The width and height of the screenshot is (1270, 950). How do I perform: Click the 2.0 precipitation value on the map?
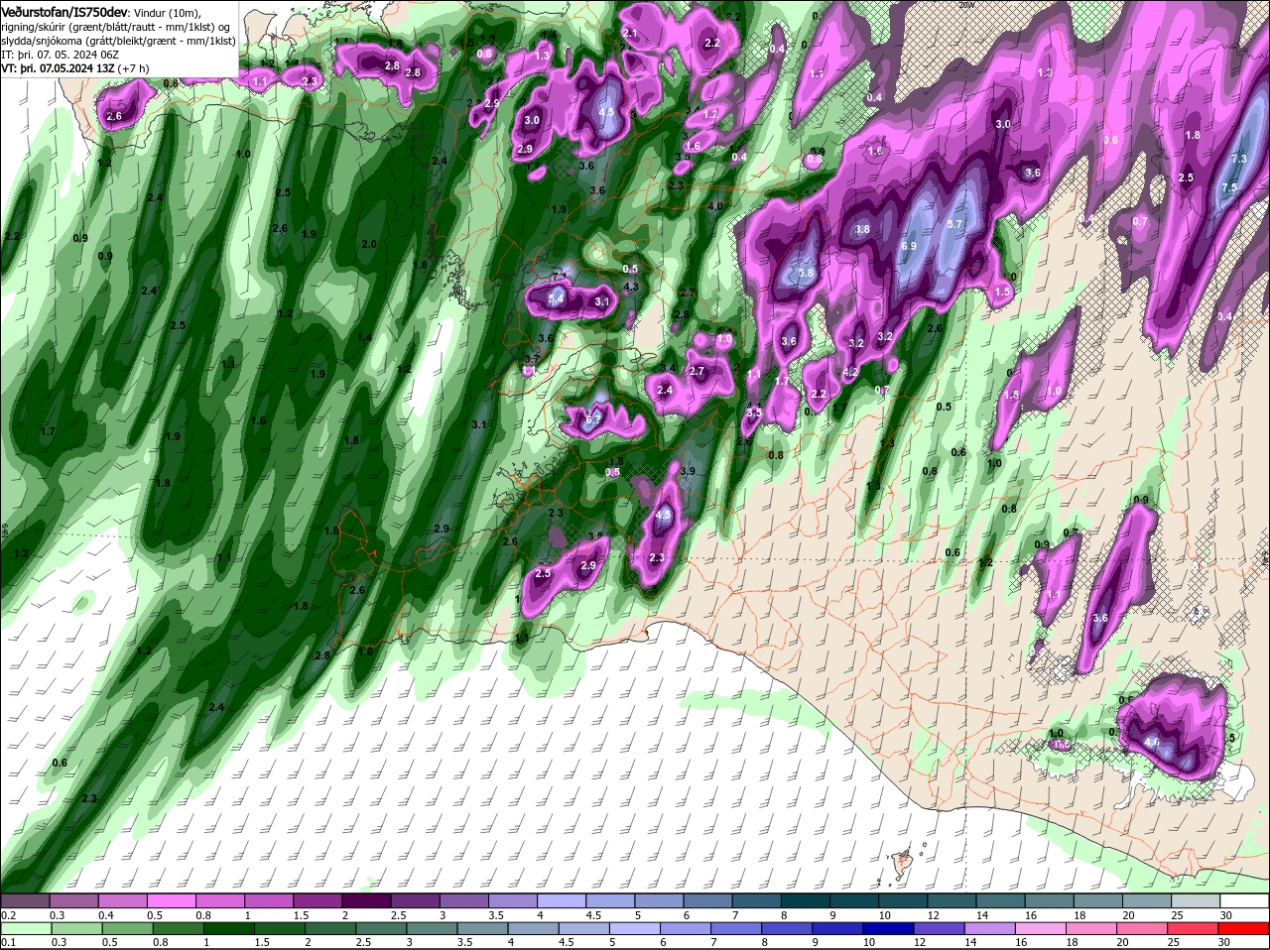(369, 244)
